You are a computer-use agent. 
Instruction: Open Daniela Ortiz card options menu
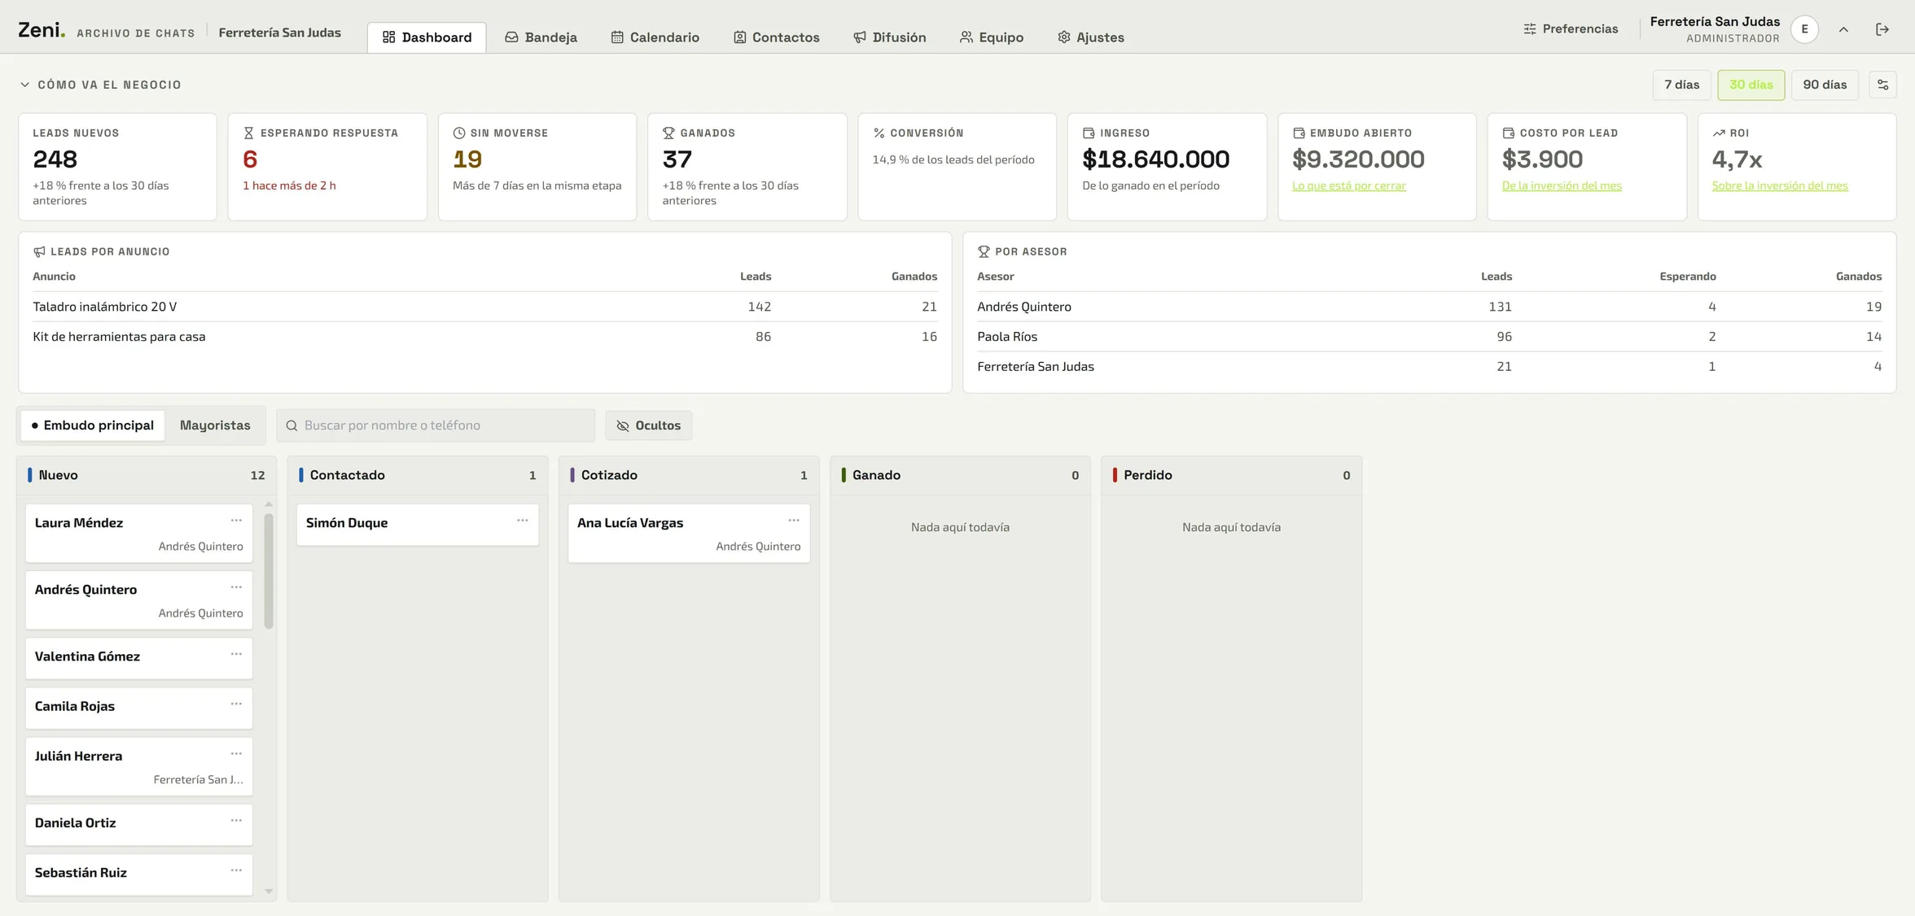coord(236,821)
